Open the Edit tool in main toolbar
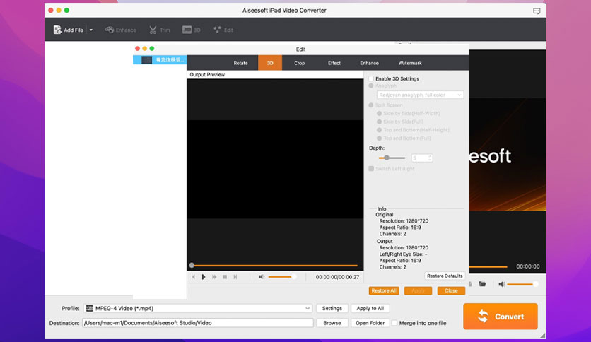Screen dimensions: 591x342 pos(223,30)
